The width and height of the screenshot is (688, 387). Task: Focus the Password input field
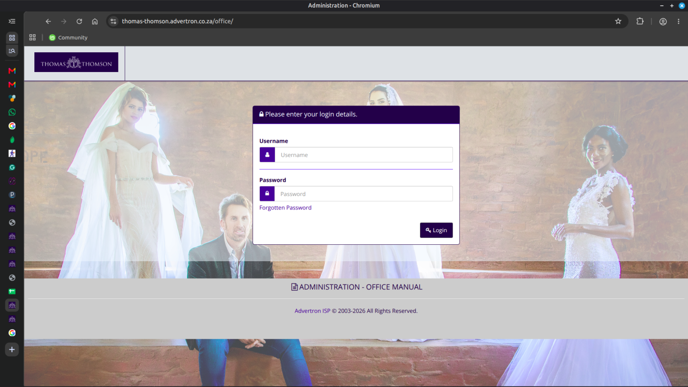(364, 194)
